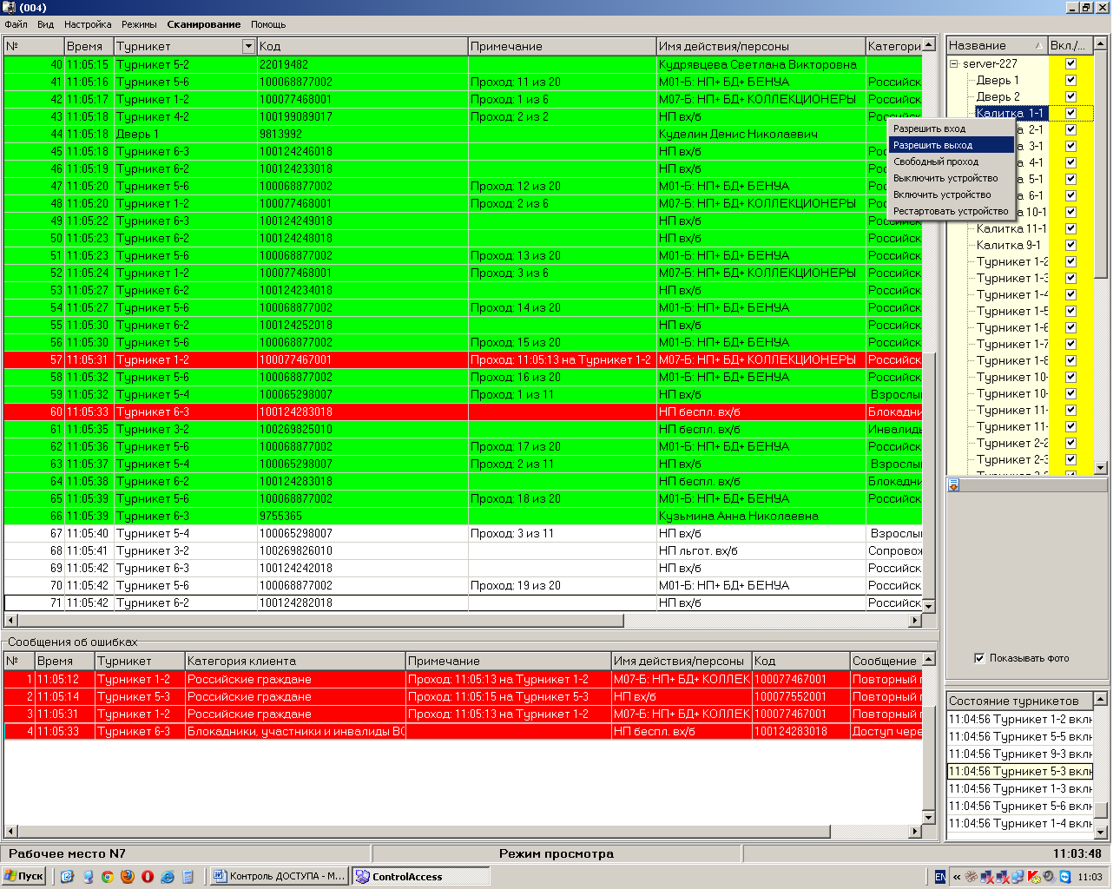The width and height of the screenshot is (1113, 889).
Task: Click speaker volume tray icon
Action: (x=1050, y=877)
